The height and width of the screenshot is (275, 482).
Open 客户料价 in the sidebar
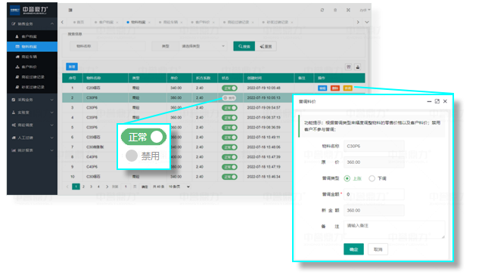32,67
